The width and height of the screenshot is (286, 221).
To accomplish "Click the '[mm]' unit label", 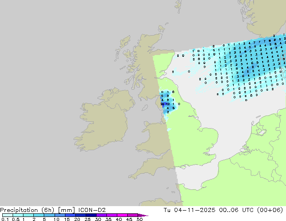I will click(66, 210).
